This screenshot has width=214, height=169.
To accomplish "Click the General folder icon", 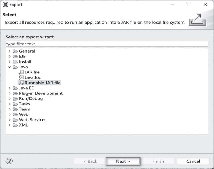I will coord(15,51).
